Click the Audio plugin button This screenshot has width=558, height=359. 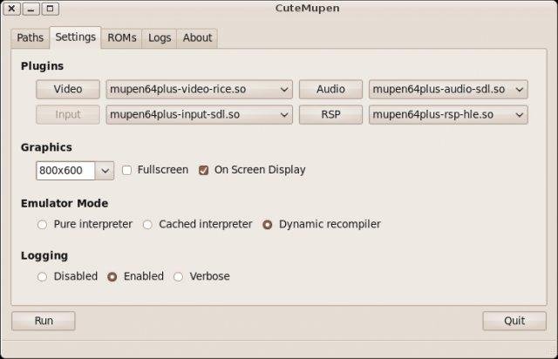pyautogui.click(x=330, y=89)
